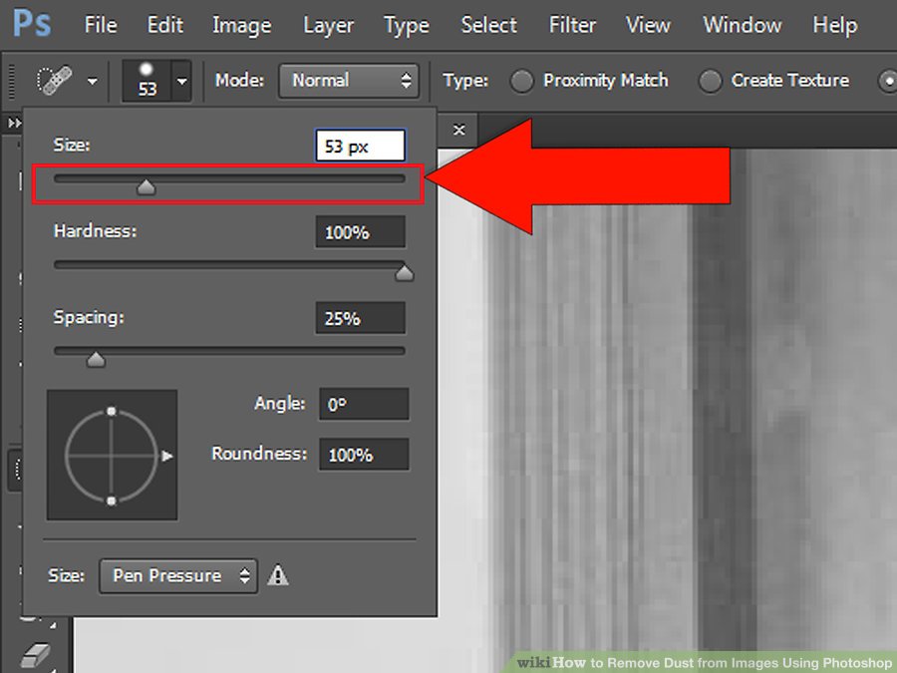This screenshot has height=673, width=897.
Task: Open tool preset picker arrow beside healing brush
Action: coord(92,82)
